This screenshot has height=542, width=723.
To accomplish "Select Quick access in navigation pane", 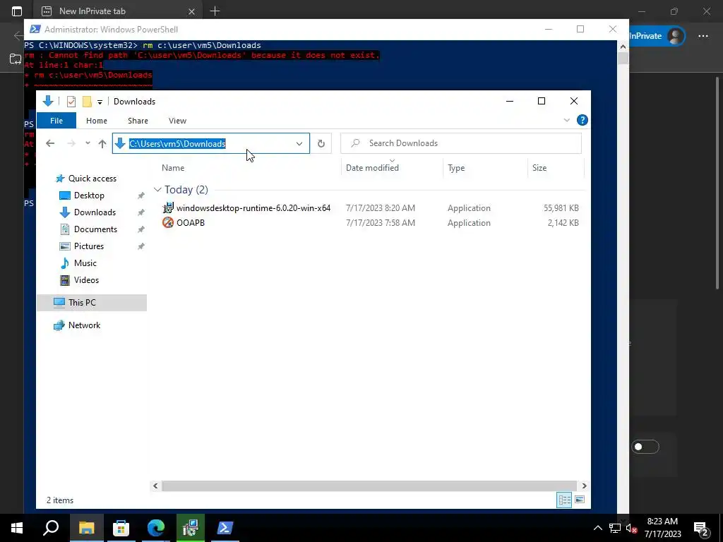I will 92,179.
